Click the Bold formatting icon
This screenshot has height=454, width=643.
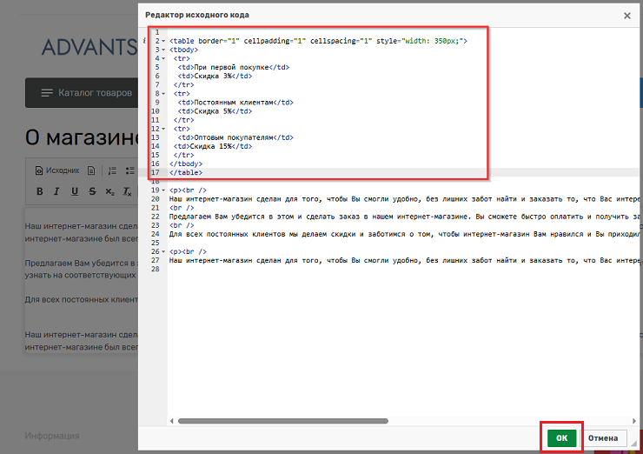point(39,191)
